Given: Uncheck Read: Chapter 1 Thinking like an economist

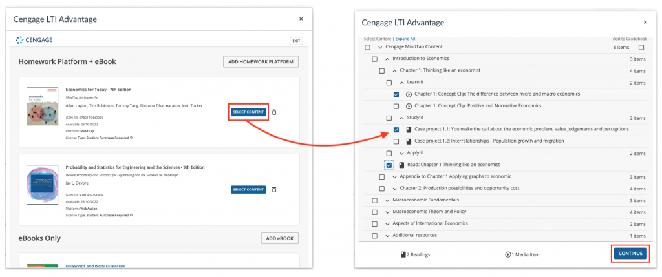Looking at the screenshot, I should 389,165.
